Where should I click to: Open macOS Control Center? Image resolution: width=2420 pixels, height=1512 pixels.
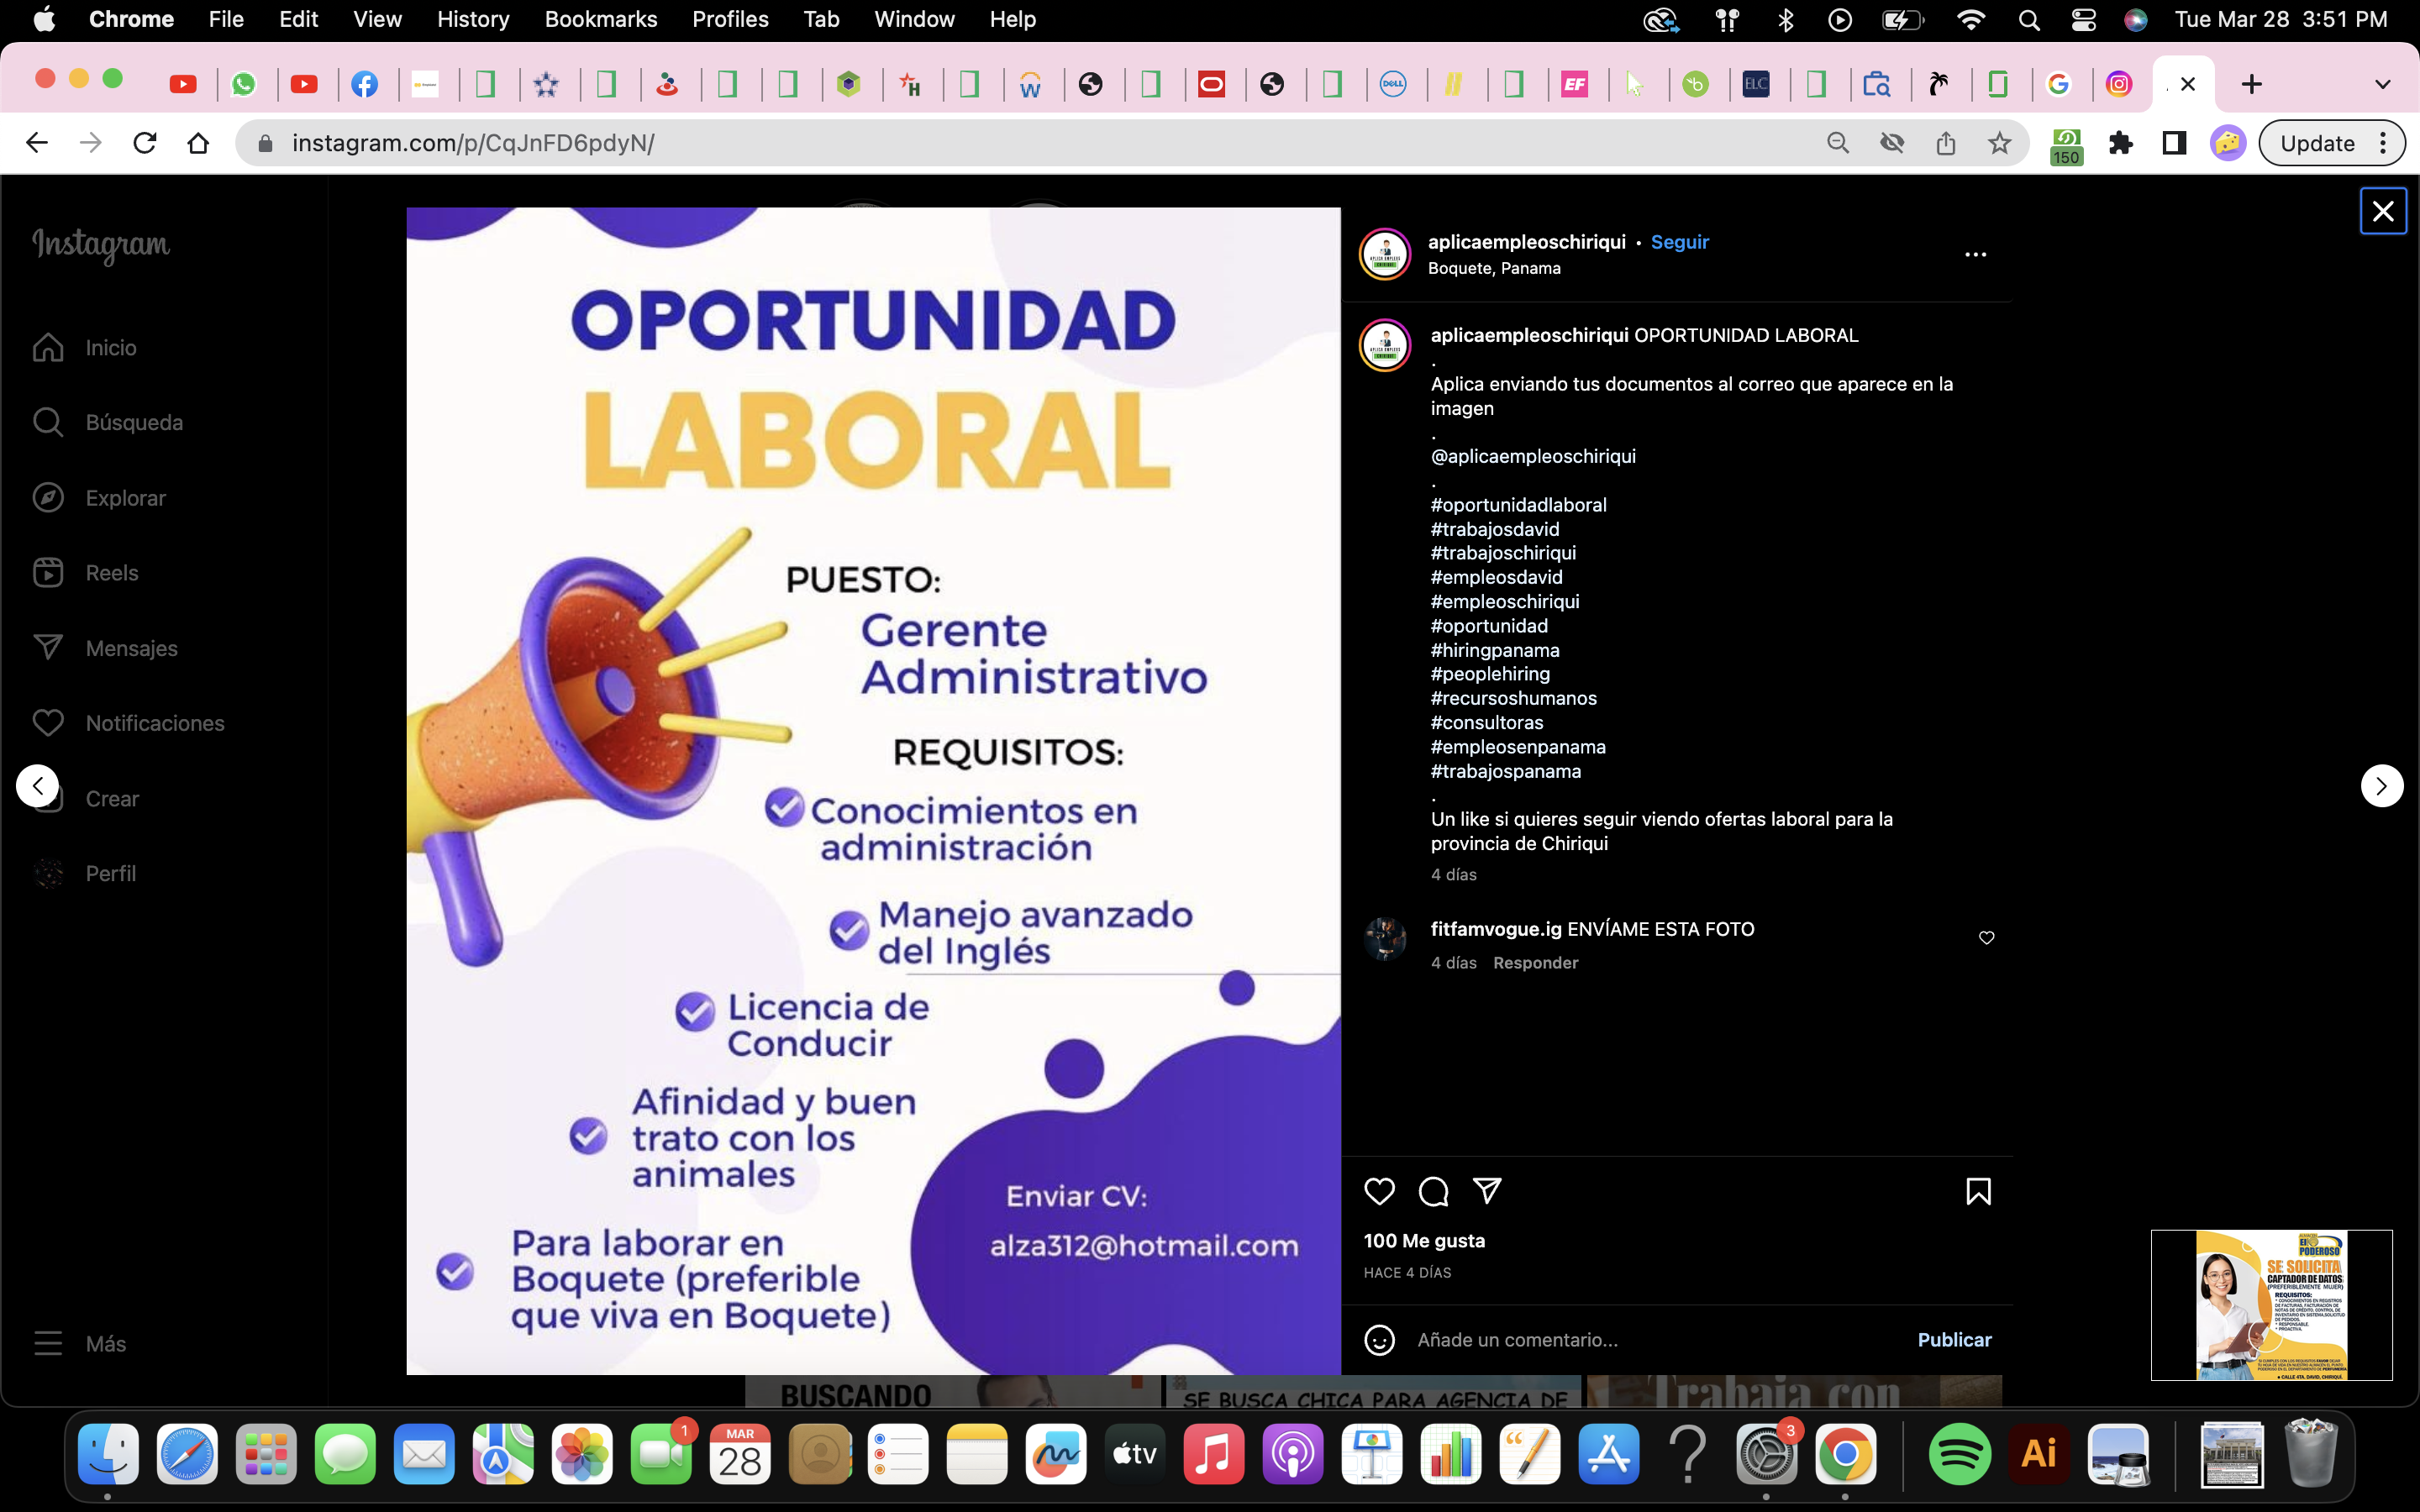2083,19
